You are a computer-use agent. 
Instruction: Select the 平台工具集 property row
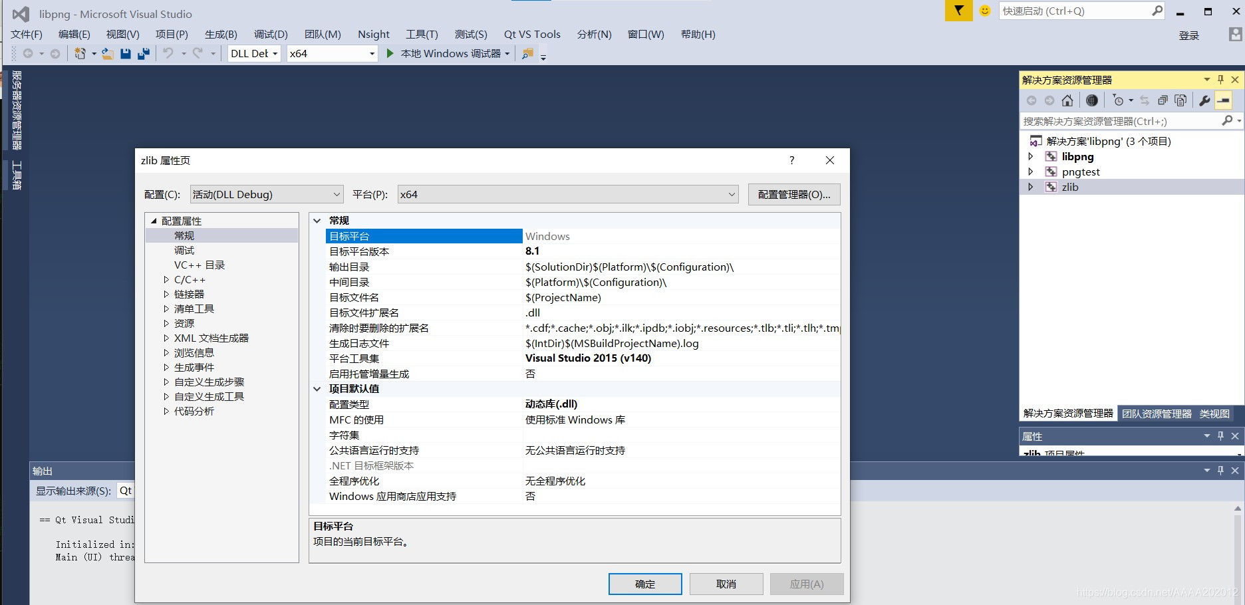coord(583,358)
